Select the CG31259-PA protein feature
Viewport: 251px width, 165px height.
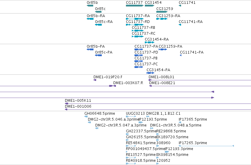tap(163, 49)
